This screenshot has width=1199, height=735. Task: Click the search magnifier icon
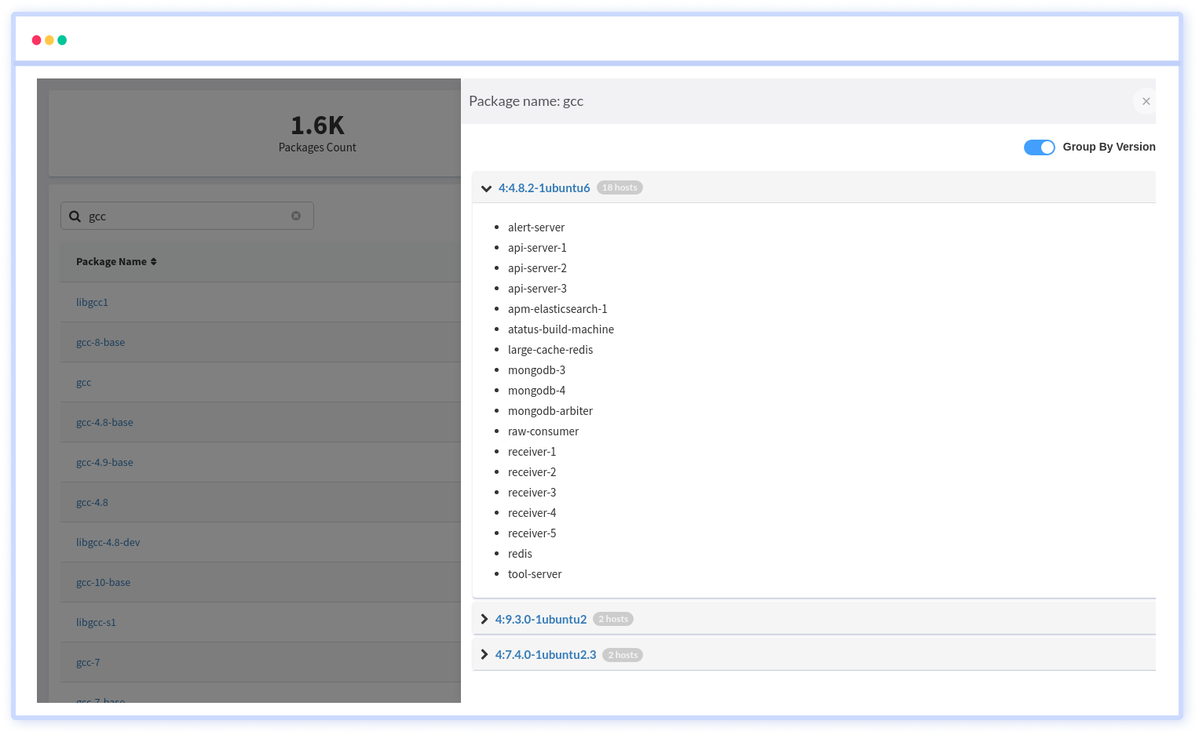[75, 216]
